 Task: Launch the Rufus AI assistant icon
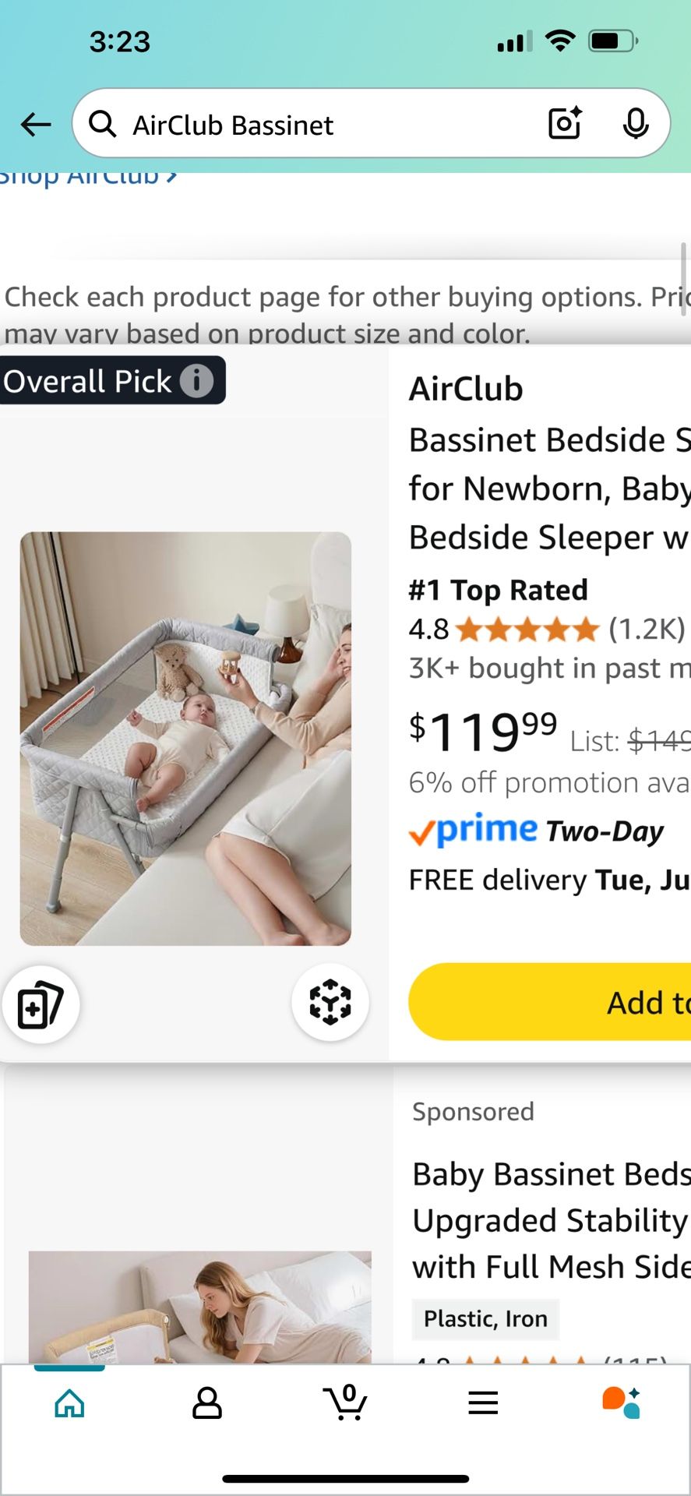coord(621,1403)
